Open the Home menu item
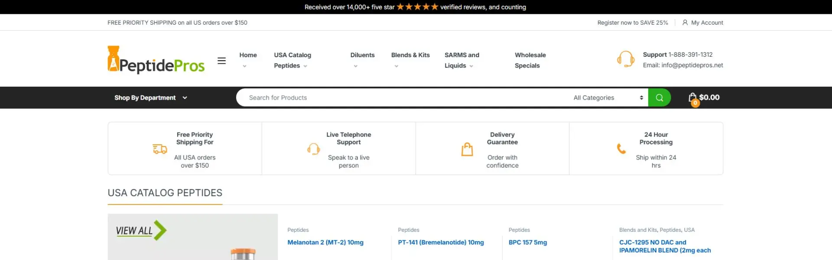The width and height of the screenshot is (832, 260). pyautogui.click(x=248, y=55)
